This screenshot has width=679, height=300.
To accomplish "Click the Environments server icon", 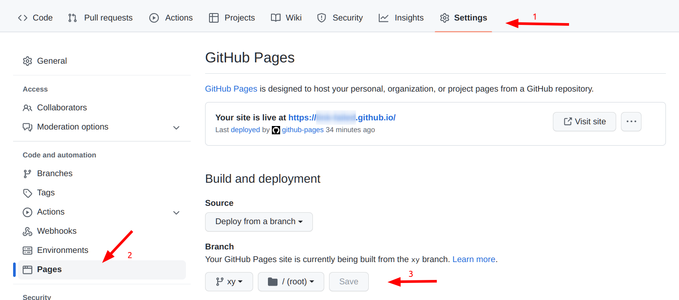I will pyautogui.click(x=27, y=250).
